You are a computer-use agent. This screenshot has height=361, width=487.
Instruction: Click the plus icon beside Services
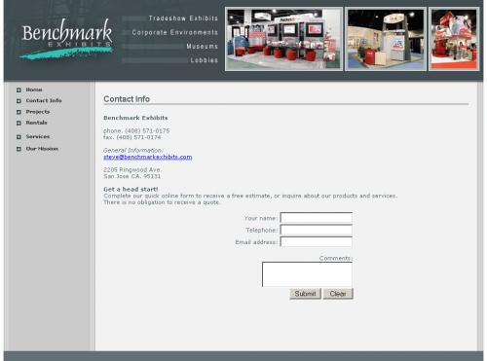(19, 137)
